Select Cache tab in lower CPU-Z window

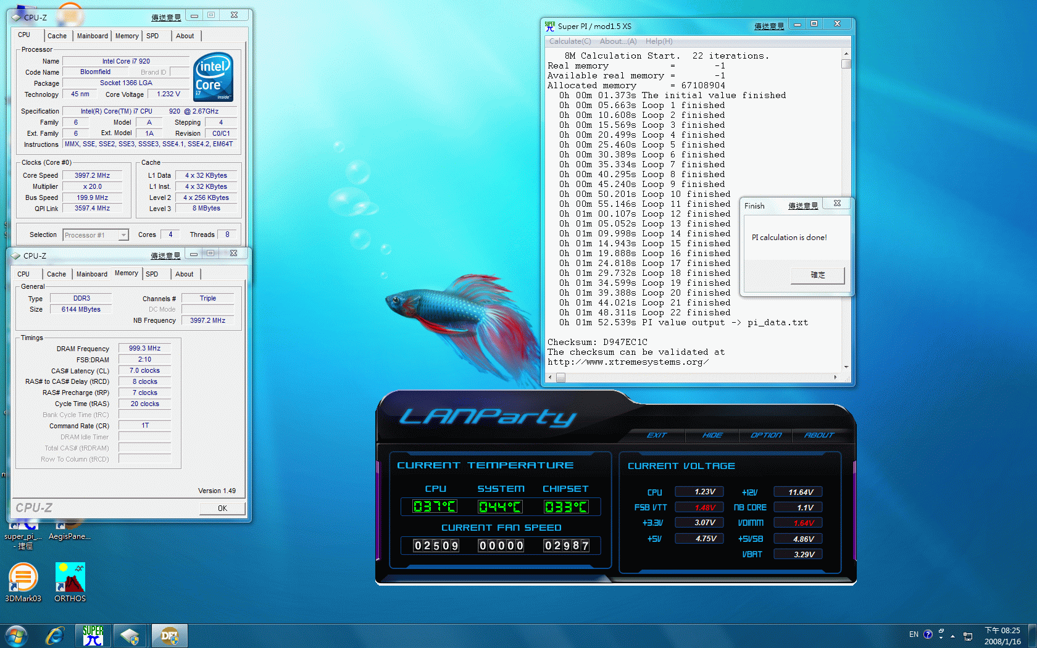tap(56, 274)
